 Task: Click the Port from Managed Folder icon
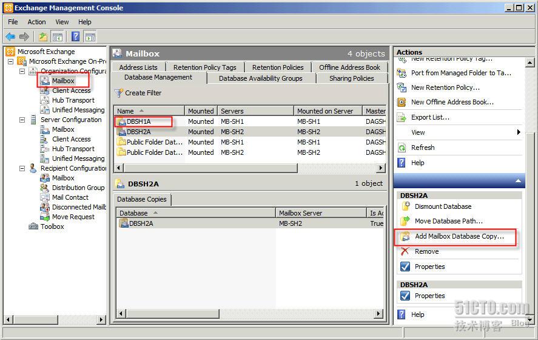(x=402, y=73)
